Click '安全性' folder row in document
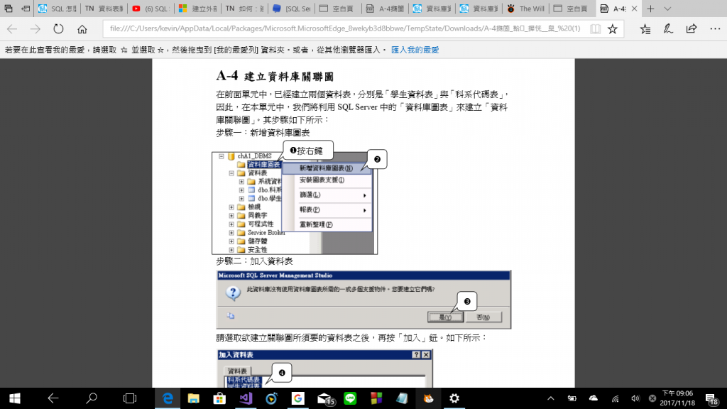This screenshot has width=727, height=409. click(257, 249)
